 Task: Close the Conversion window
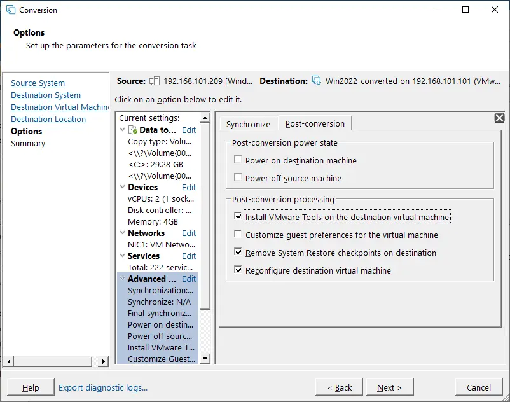click(494, 10)
